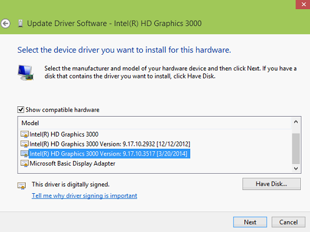Screen dimensions: 310x232
Task: Close the Update Driver Software window
Action: pos(303,4)
